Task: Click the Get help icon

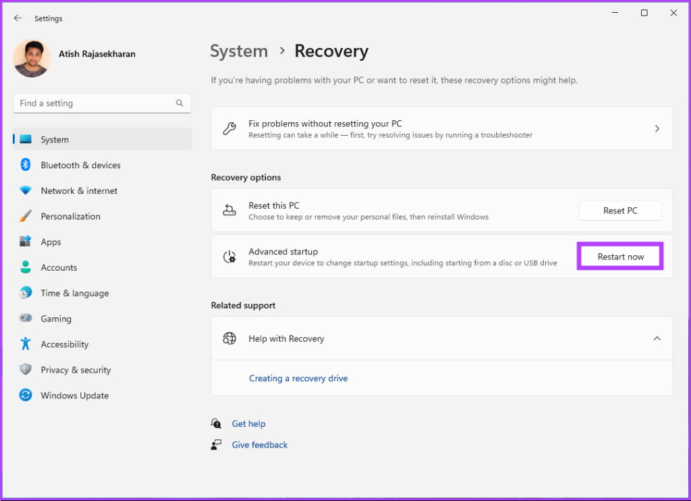Action: click(x=216, y=423)
